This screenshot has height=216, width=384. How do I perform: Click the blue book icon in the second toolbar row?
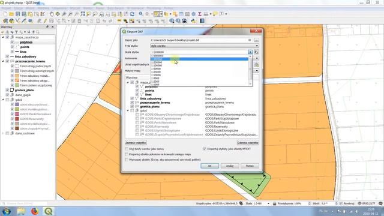(x=202, y=21)
